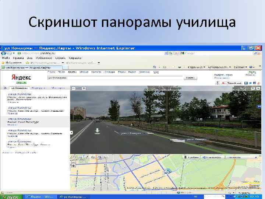The image size is (265, 199).
Task: Click the taskbar clock
Action: pos(255,197)
